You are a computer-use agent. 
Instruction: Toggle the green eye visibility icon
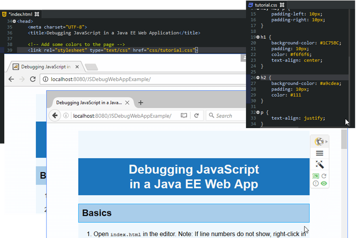pos(324,184)
